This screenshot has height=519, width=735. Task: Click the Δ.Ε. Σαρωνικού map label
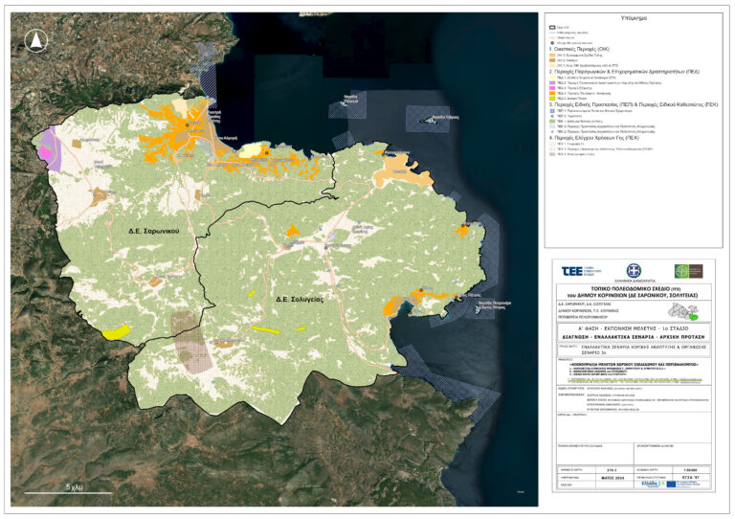pos(155,231)
